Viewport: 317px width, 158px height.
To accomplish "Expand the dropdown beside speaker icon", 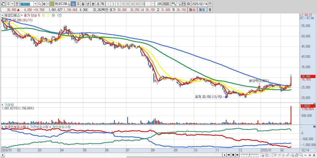I will (48, 4).
